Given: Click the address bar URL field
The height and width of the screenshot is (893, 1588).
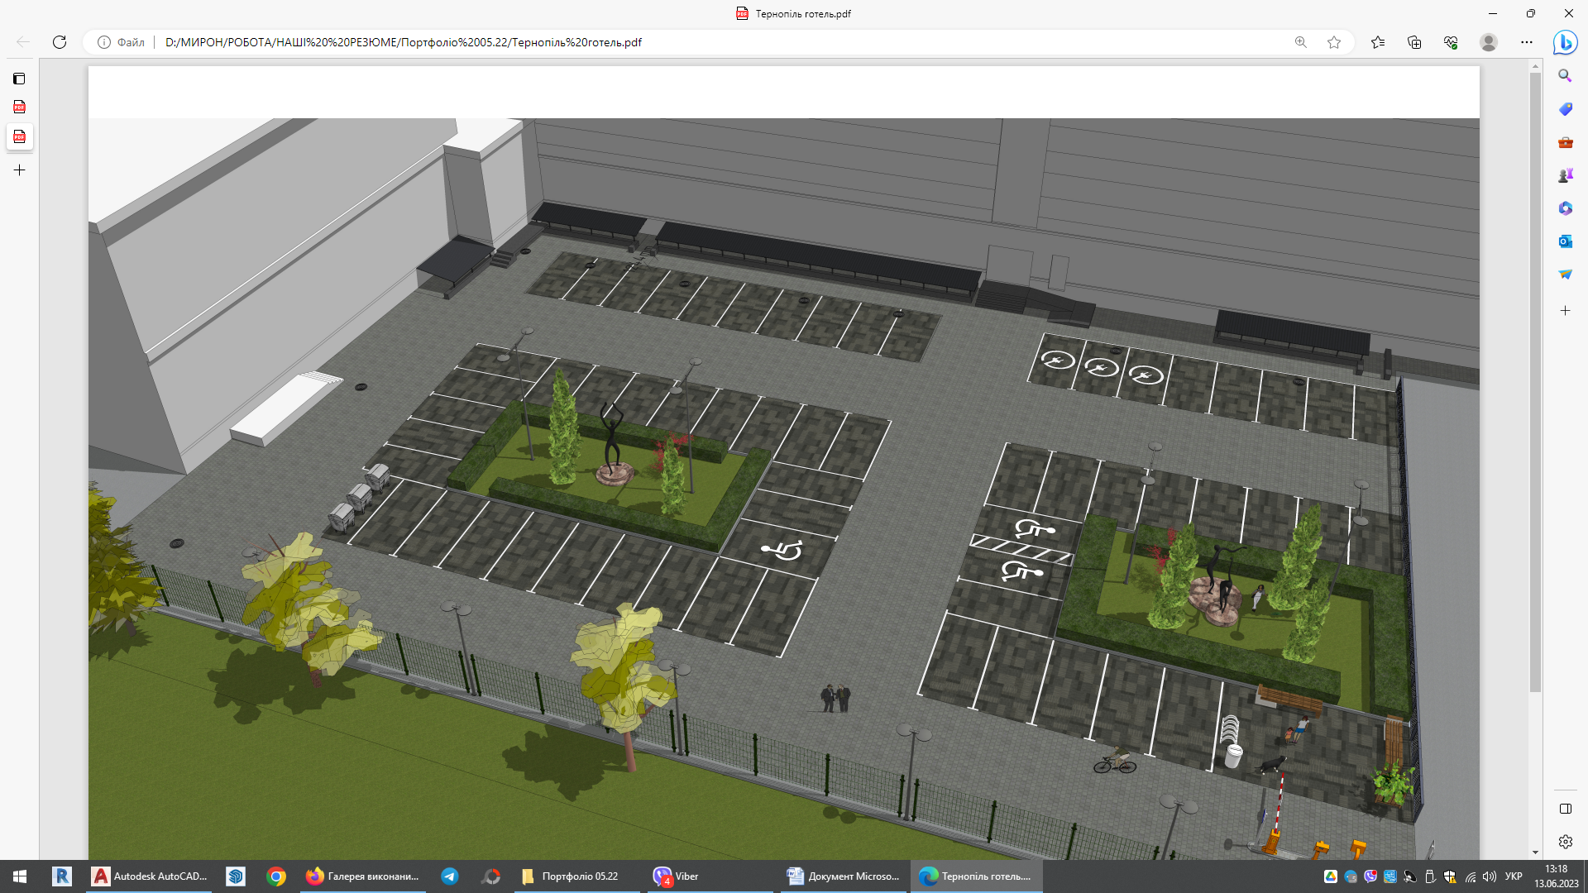Looking at the screenshot, I should tap(720, 42).
